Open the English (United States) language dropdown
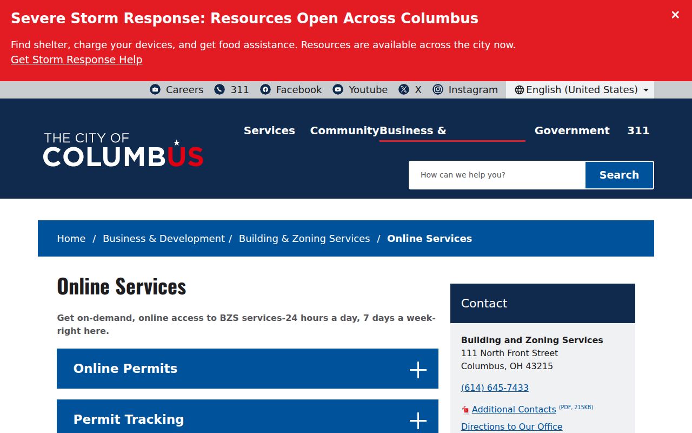The height and width of the screenshot is (433, 692). (x=580, y=90)
